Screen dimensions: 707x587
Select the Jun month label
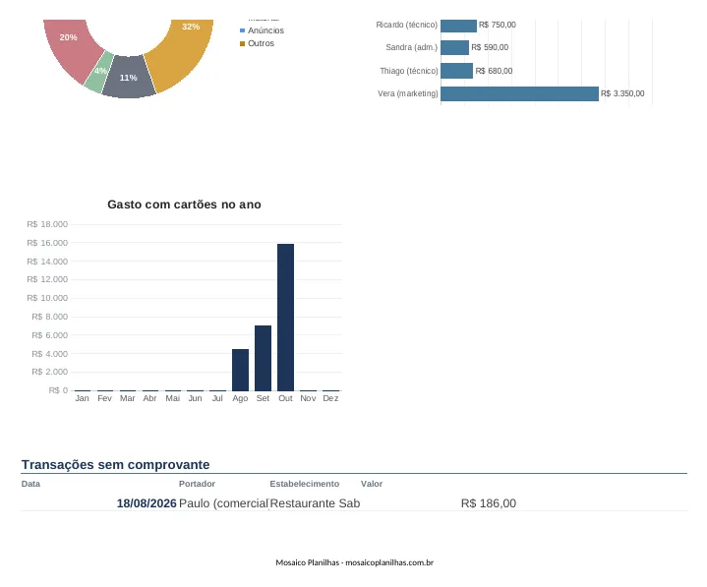[x=196, y=398]
